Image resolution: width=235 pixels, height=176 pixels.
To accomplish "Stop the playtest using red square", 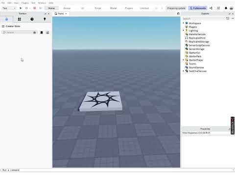I will tap(35, 8).
